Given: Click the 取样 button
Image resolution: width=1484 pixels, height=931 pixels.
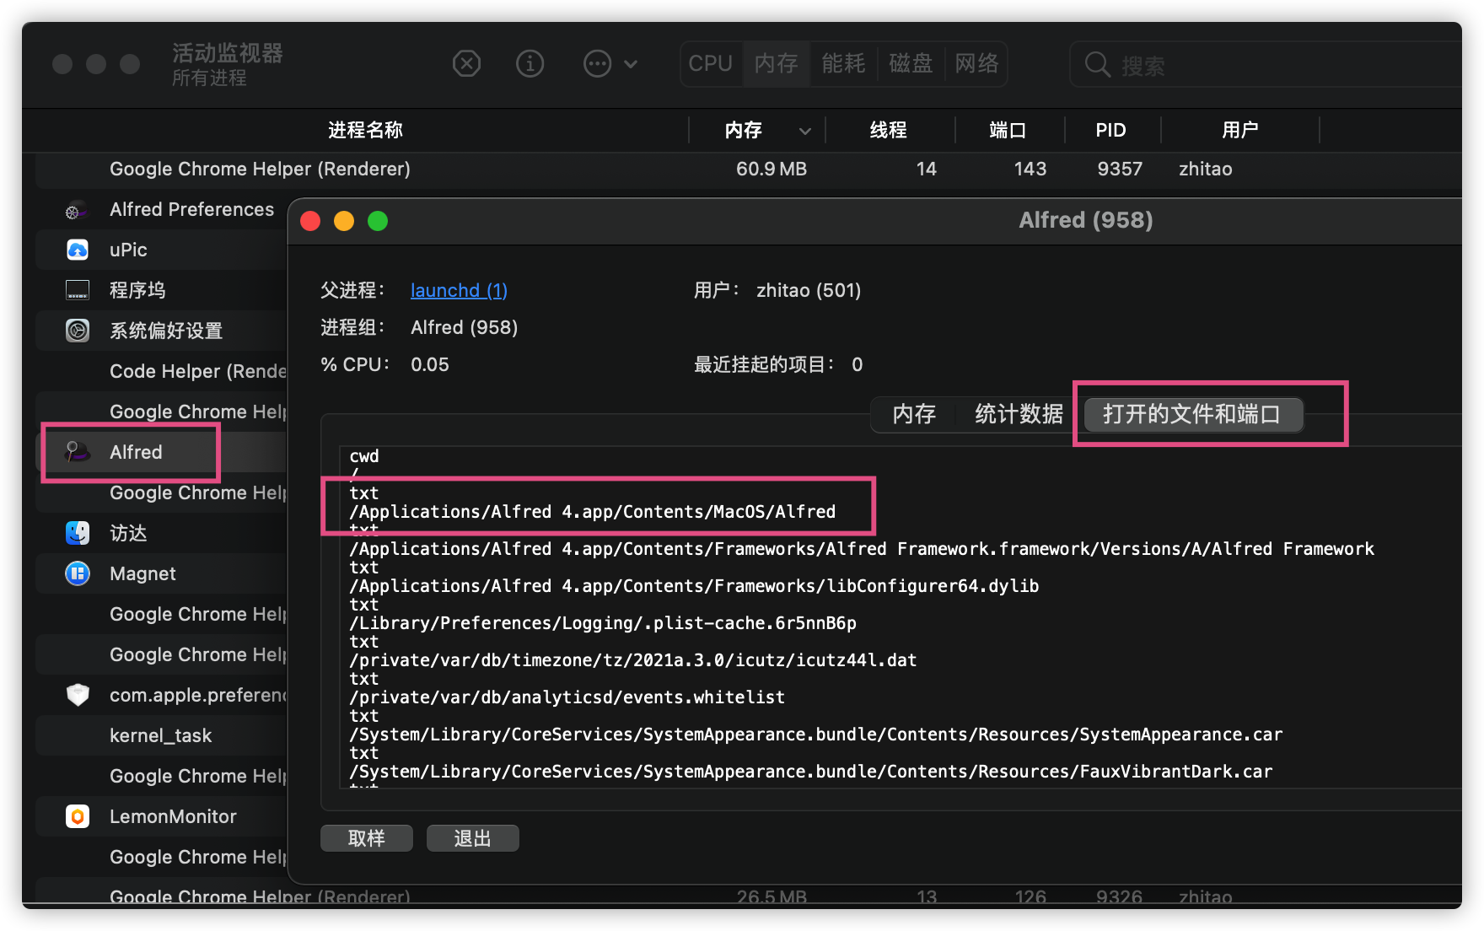Looking at the screenshot, I should pyautogui.click(x=367, y=838).
